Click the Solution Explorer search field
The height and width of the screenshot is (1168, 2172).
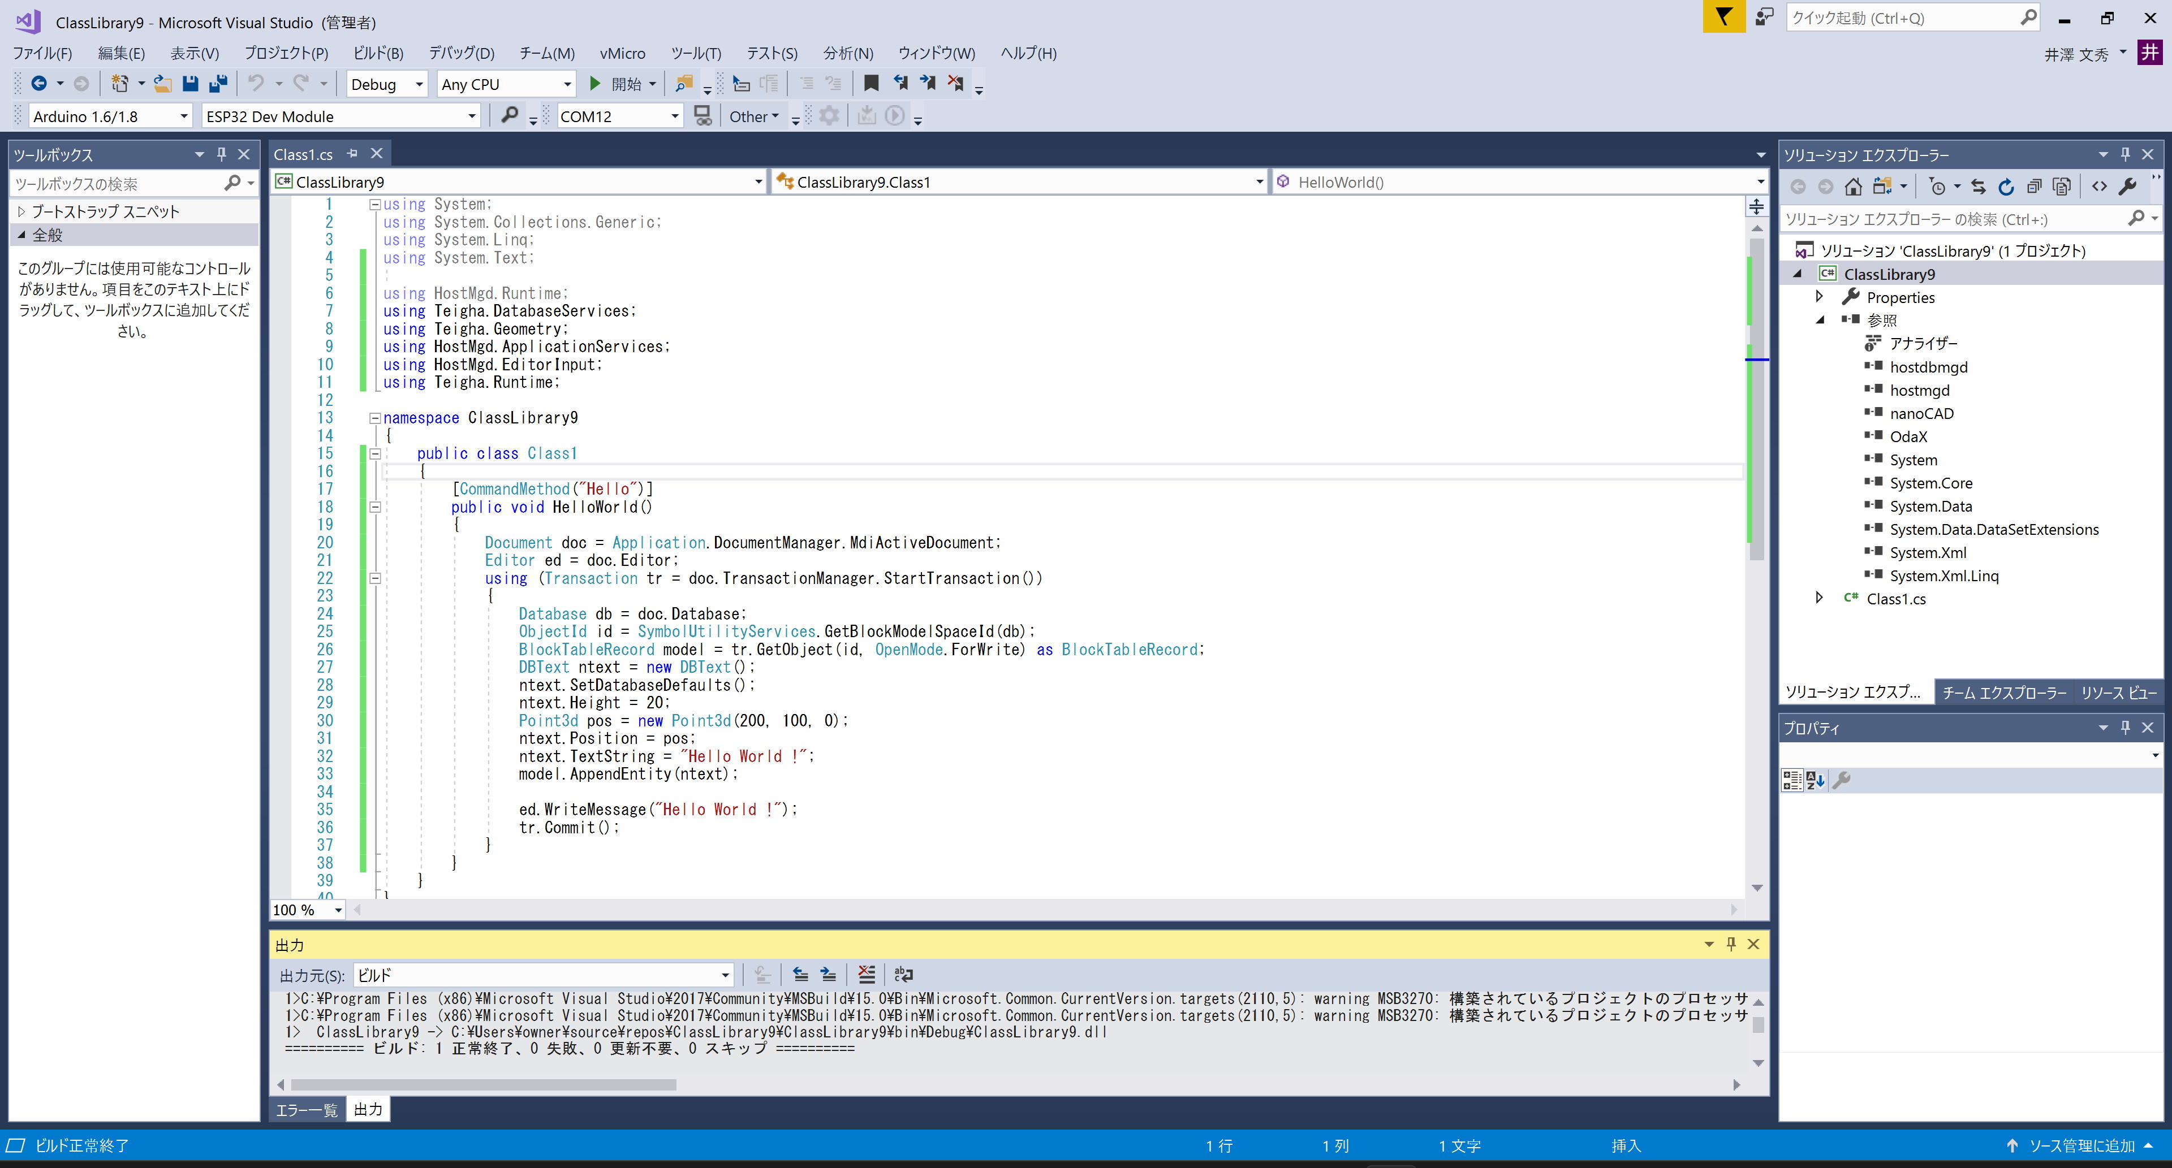click(x=1971, y=219)
